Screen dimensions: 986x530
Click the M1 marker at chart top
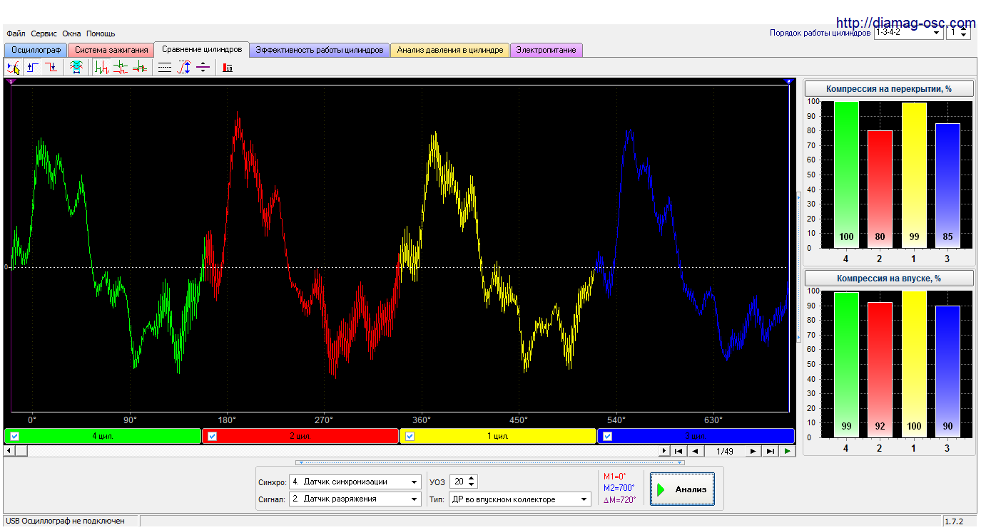tap(11, 82)
